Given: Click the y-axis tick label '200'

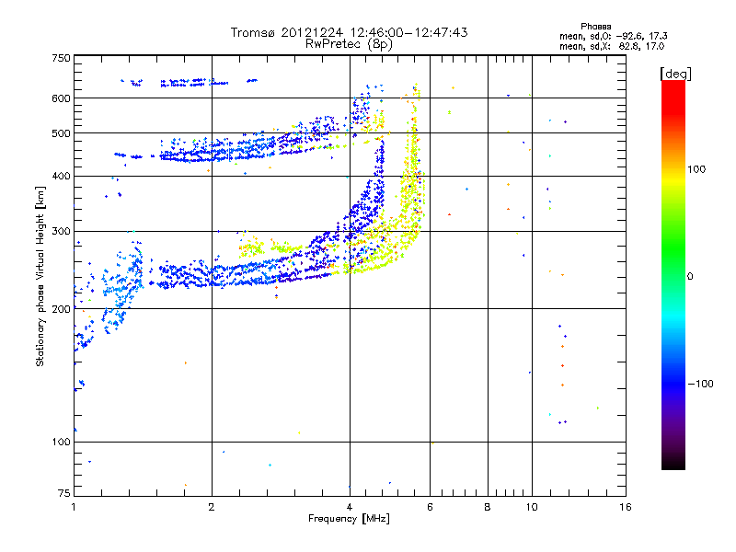Looking at the screenshot, I should [x=61, y=309].
